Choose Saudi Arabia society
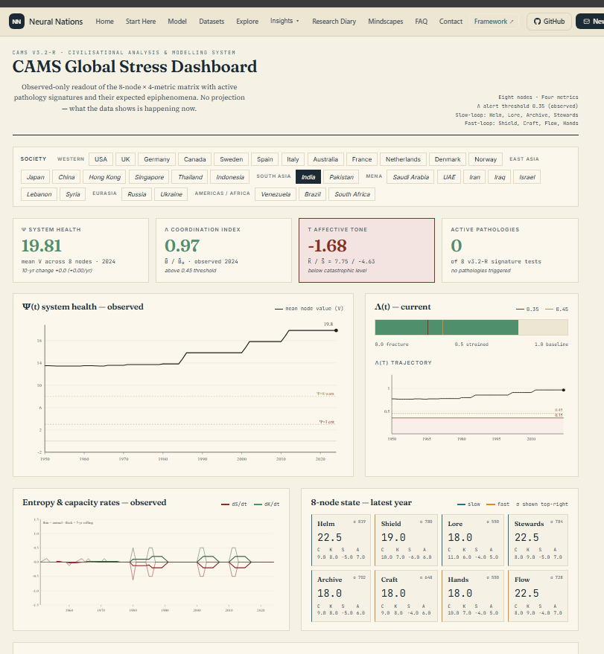The image size is (604, 654). pyautogui.click(x=410, y=177)
